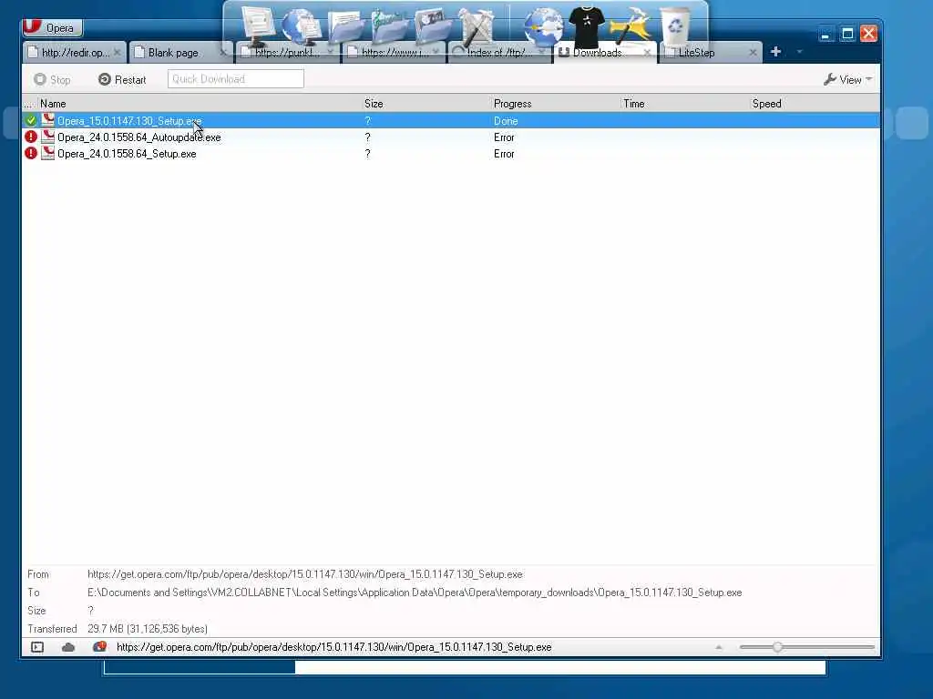Close the http://redir.op... tab
Image resolution: width=933 pixels, height=699 pixels.
pos(118,53)
